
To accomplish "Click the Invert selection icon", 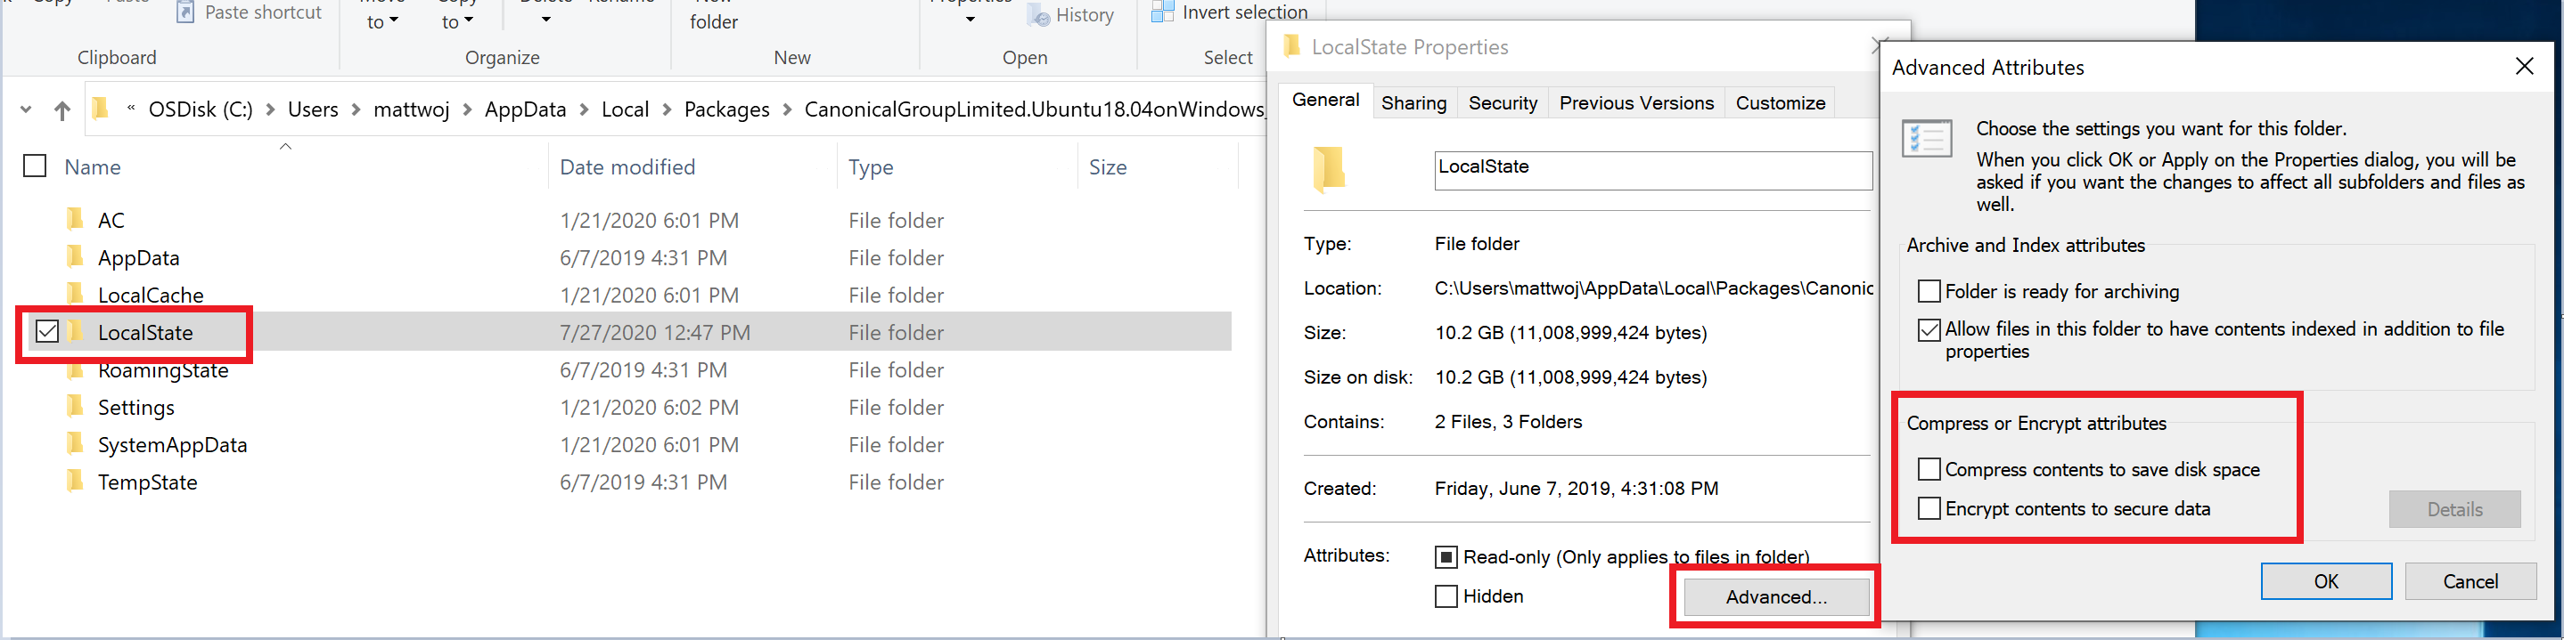I will point(1161,12).
